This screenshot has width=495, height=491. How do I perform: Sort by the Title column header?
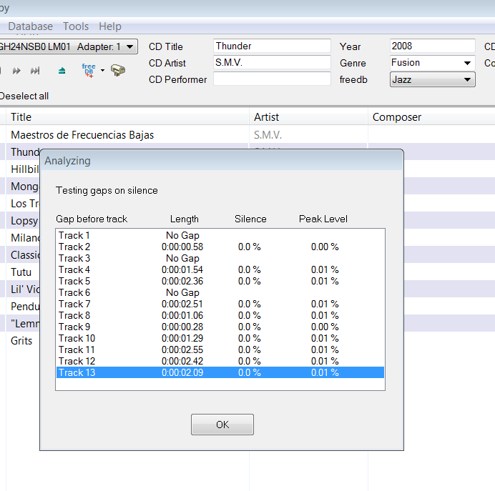coord(127,117)
